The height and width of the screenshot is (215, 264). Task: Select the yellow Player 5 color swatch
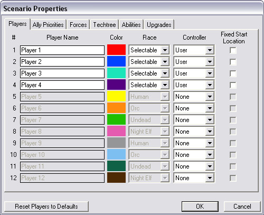click(x=116, y=96)
